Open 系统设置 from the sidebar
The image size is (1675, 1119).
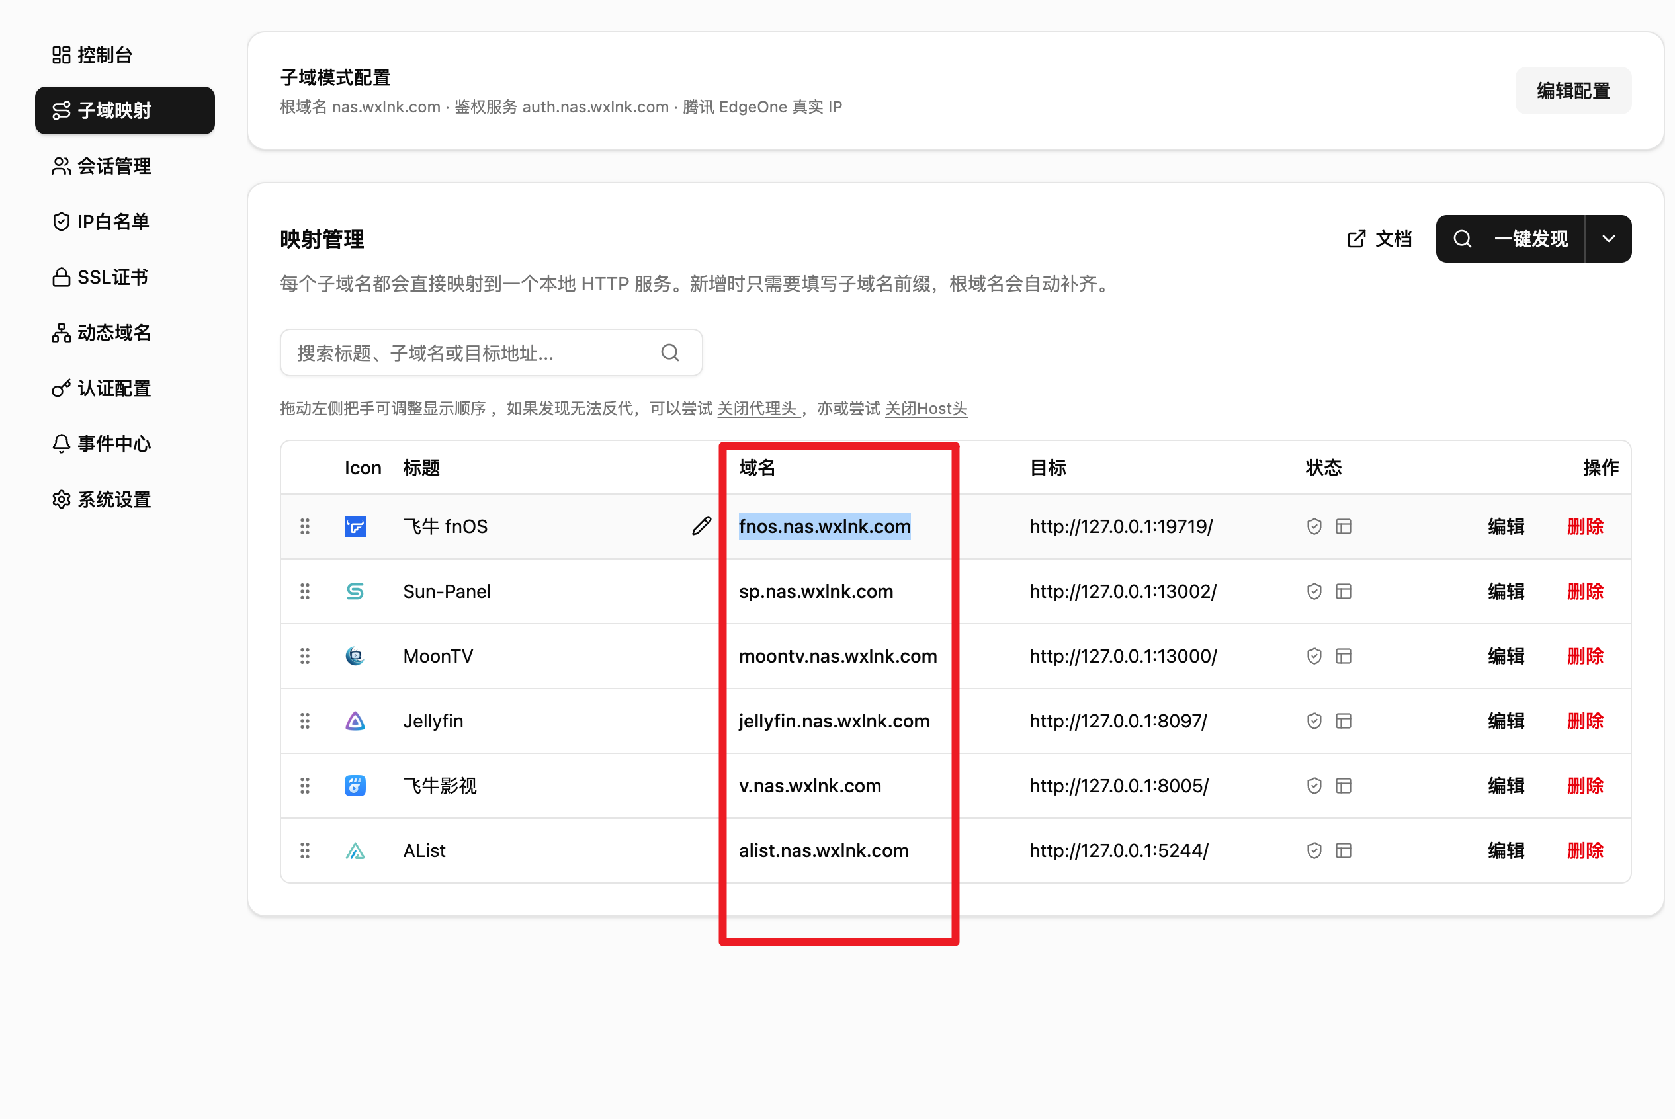pyautogui.click(x=114, y=499)
